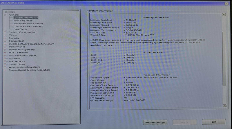Click the Restore Settings button
The image size is (232, 129).
(x=155, y=122)
